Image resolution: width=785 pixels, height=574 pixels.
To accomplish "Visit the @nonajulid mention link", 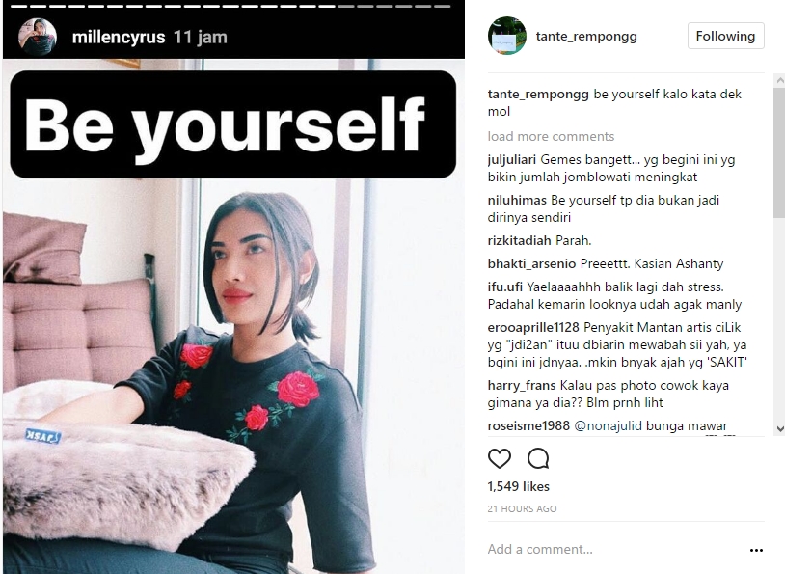I will tap(608, 425).
